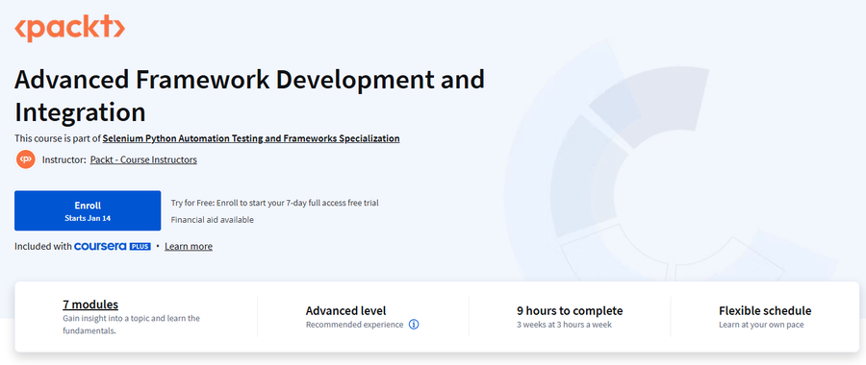
Task: Click the course title Advanced Framework Development heading
Action: (x=249, y=96)
